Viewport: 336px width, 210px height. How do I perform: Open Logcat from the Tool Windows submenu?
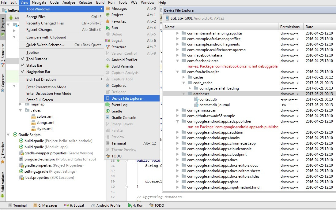(117, 40)
